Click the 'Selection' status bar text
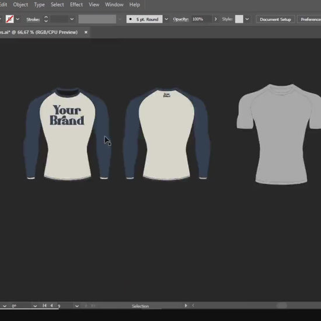Image resolution: width=321 pixels, height=321 pixels. [x=140, y=306]
